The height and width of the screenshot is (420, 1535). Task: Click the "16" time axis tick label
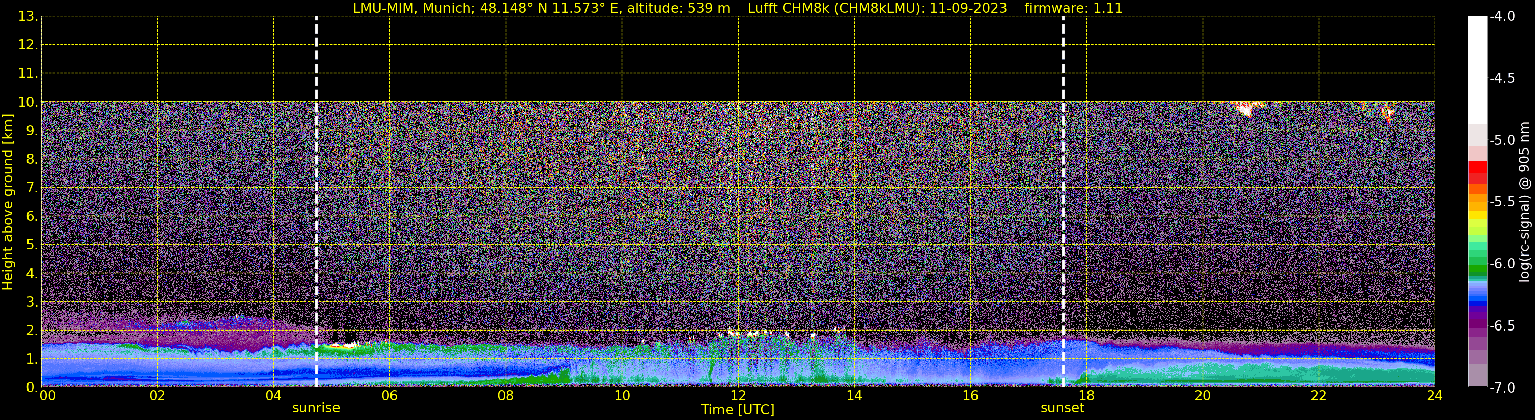971,396
